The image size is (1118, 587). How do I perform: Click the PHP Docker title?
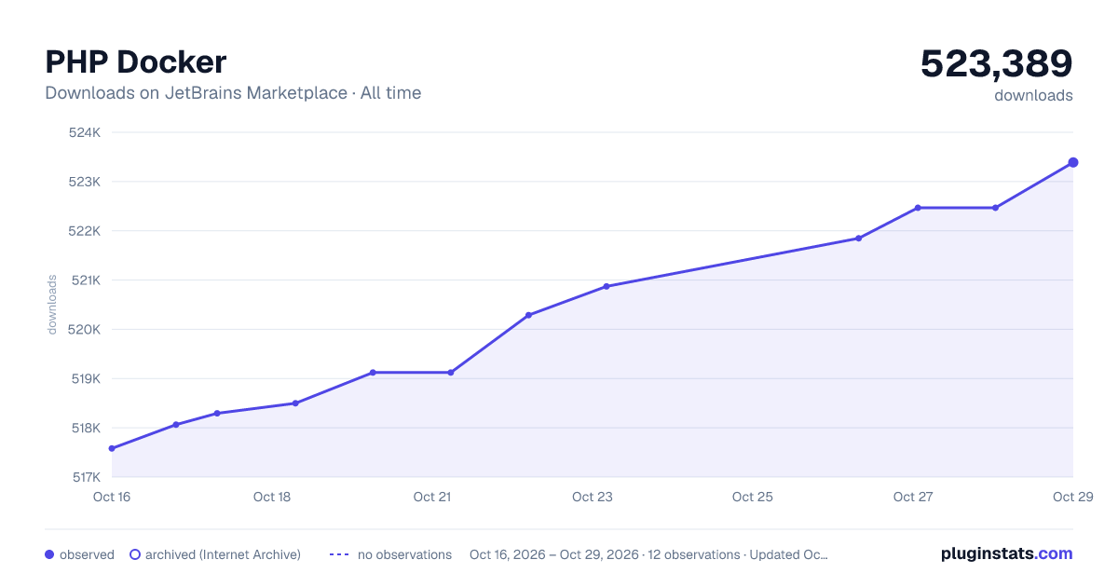click(135, 62)
